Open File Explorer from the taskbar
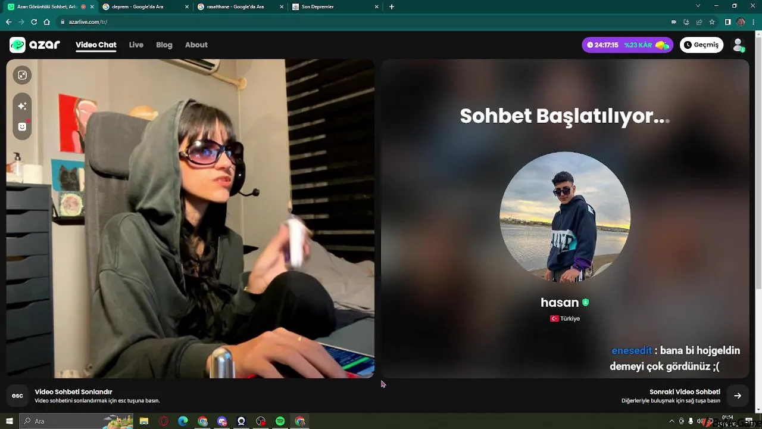 [x=144, y=421]
